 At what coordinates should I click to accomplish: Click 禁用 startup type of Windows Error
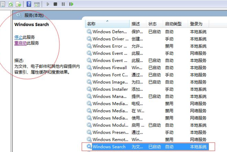point(169,46)
